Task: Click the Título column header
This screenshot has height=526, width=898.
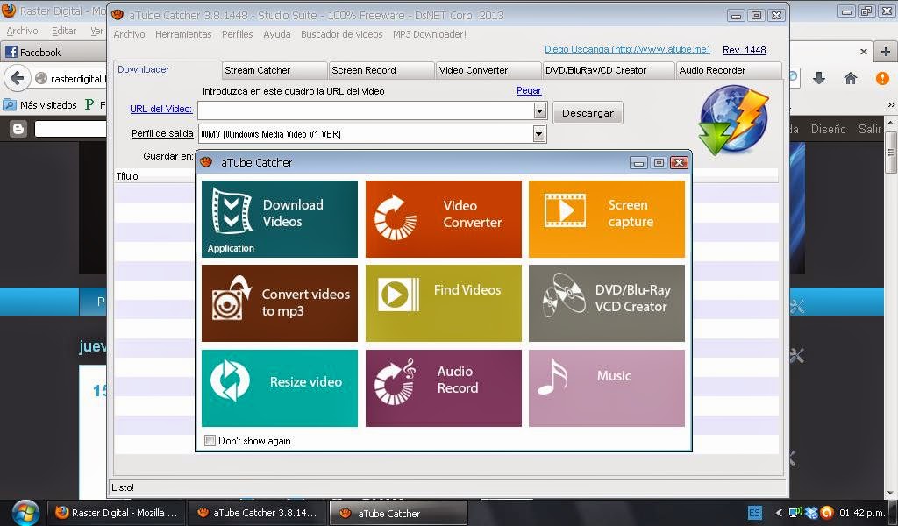Action: pyautogui.click(x=127, y=176)
